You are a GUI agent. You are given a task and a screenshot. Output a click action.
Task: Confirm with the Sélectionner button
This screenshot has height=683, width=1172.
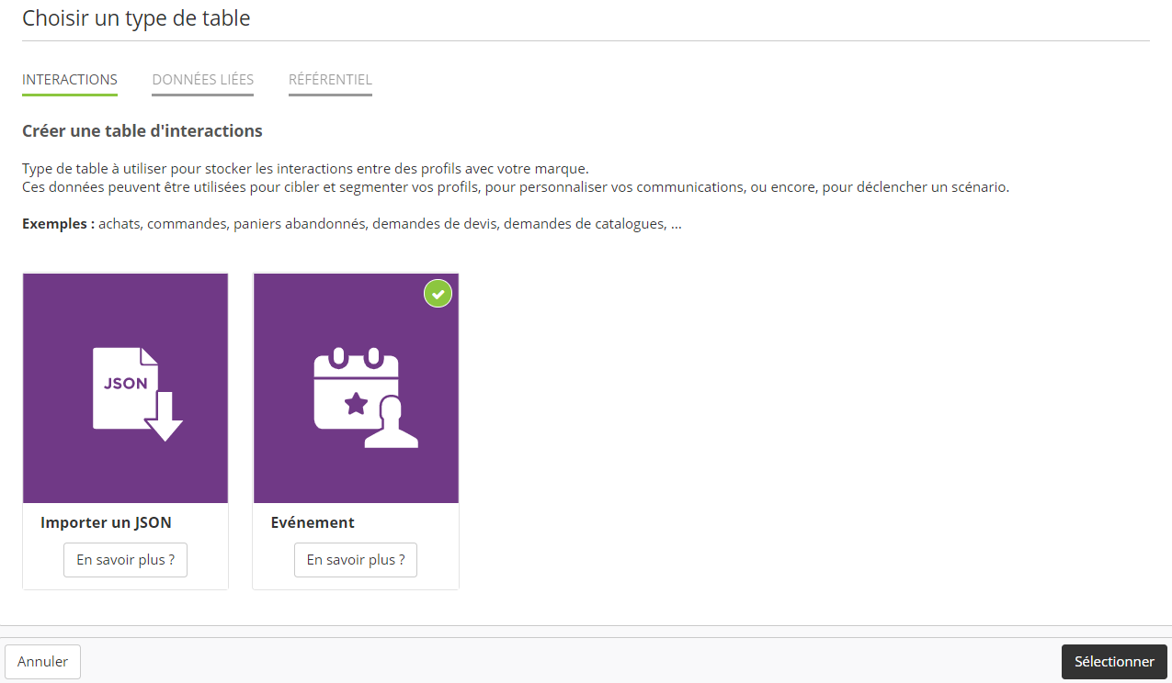tap(1114, 662)
